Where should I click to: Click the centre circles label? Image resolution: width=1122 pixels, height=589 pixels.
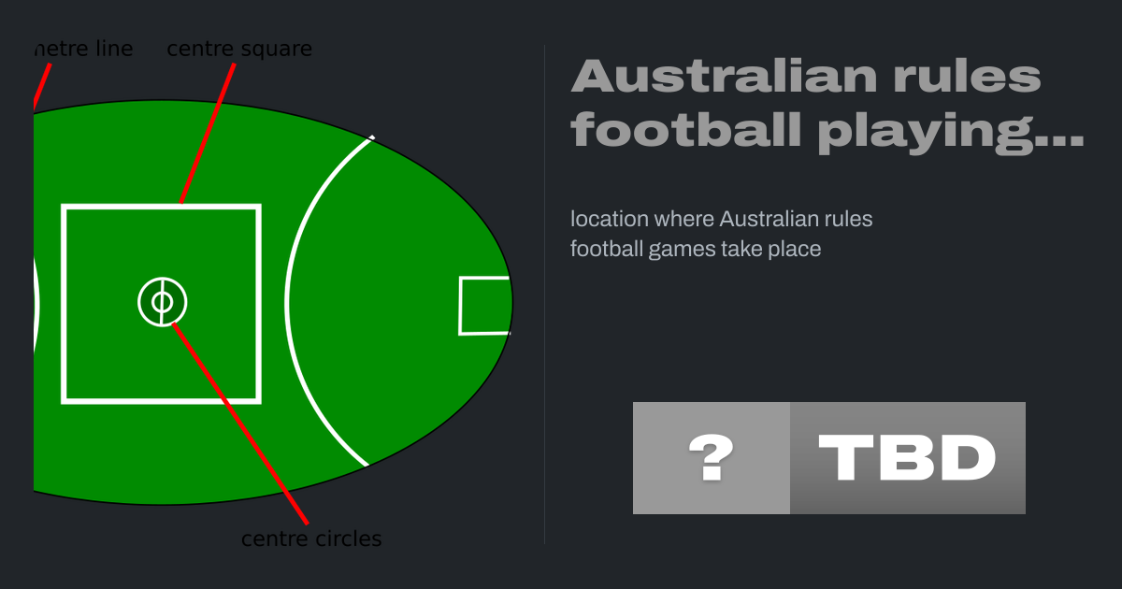pos(311,539)
